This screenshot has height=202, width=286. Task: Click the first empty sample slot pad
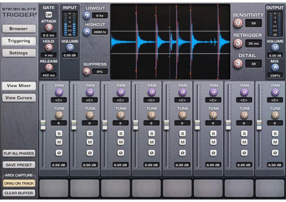coord(54,188)
